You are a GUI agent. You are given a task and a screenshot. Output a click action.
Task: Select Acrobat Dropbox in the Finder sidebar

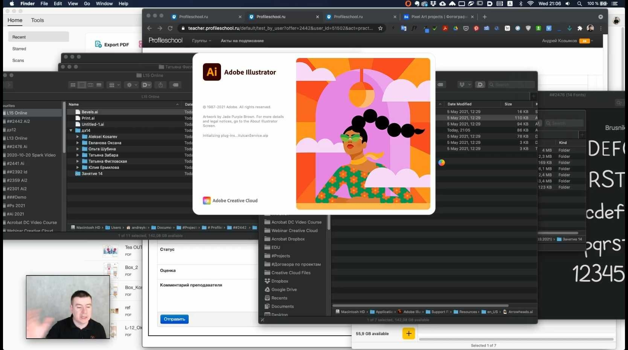(x=288, y=239)
